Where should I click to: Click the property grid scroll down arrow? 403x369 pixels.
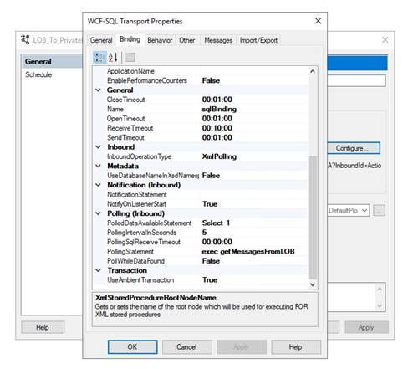[313, 284]
